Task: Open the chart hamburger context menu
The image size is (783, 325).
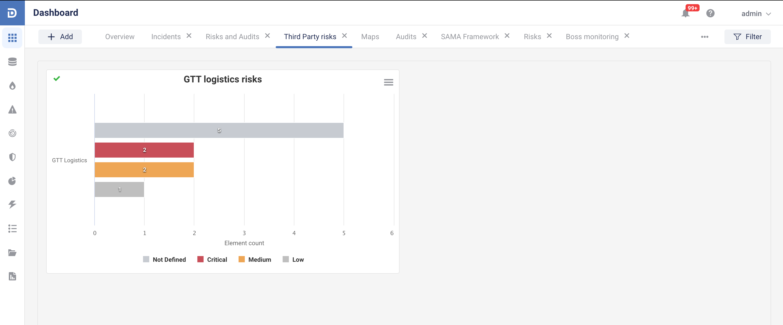Action: click(388, 82)
